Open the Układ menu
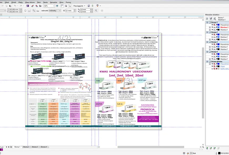The height and width of the screenshot is (155, 229). [x=7, y=2]
